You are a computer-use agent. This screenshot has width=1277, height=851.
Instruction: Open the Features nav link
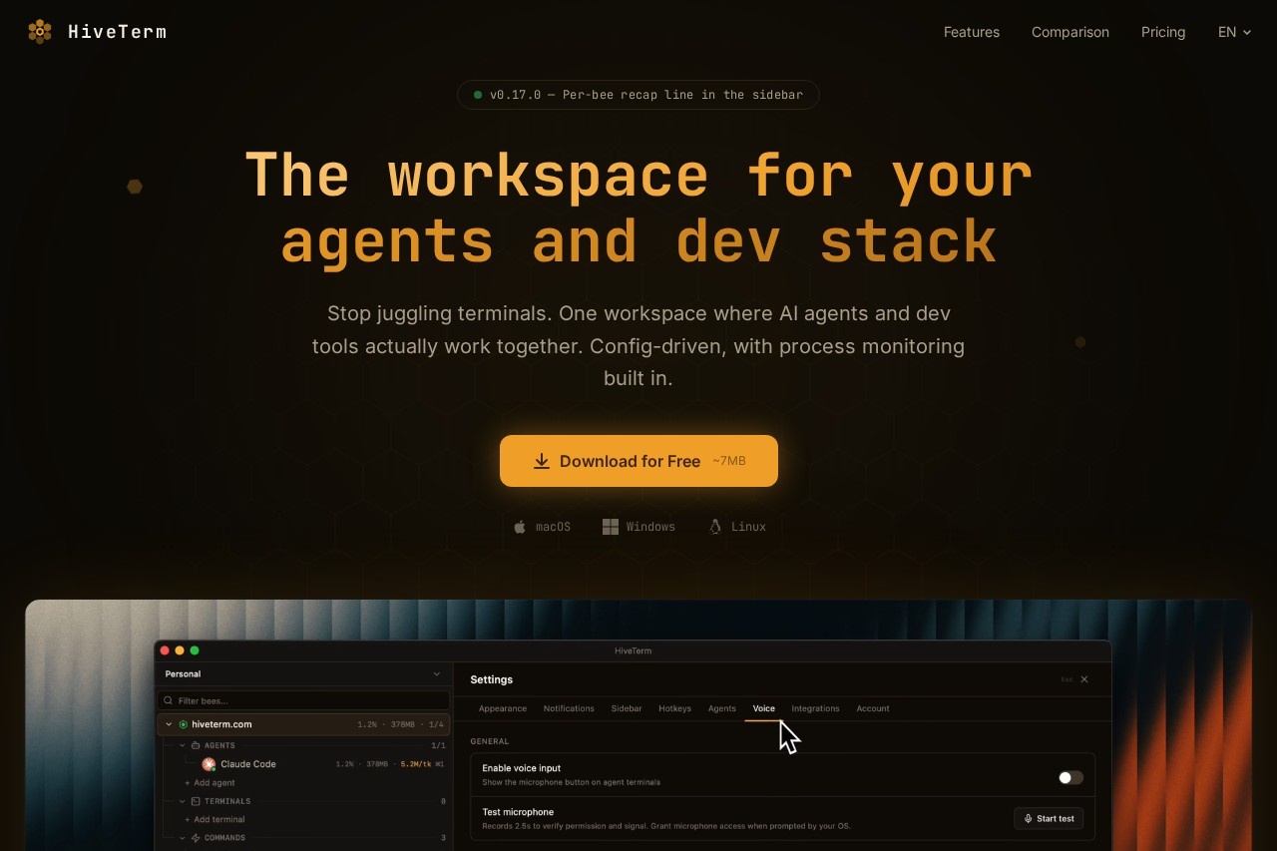972,32
